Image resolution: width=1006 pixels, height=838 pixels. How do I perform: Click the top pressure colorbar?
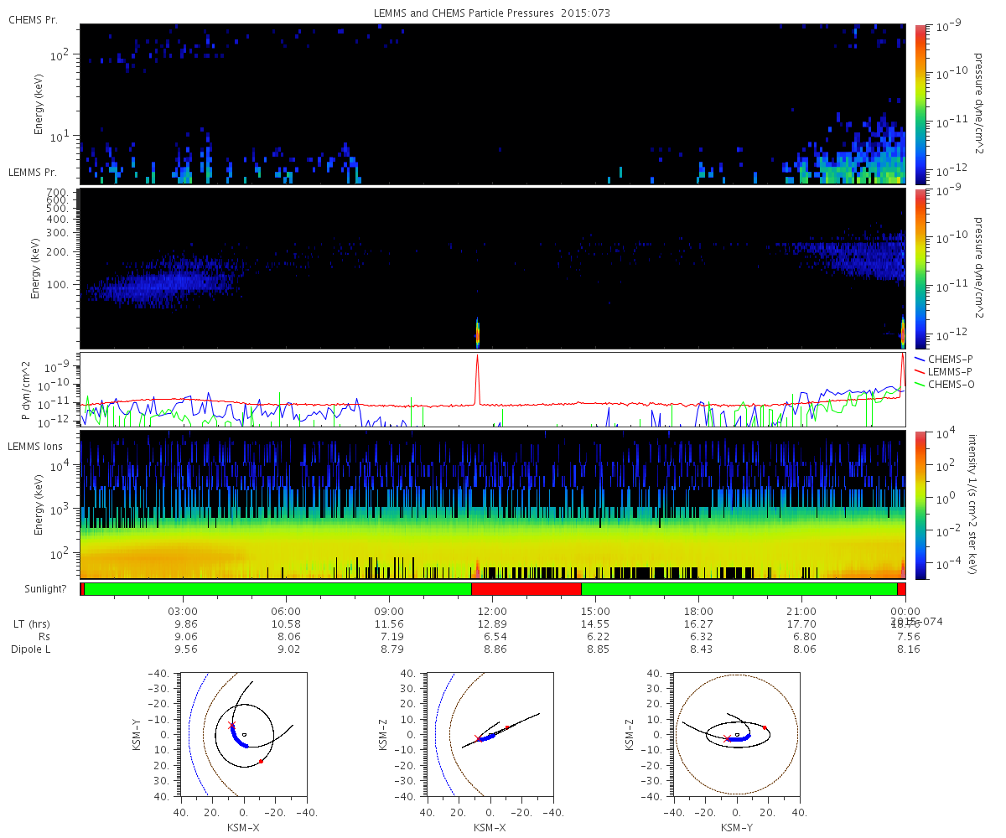tap(920, 104)
